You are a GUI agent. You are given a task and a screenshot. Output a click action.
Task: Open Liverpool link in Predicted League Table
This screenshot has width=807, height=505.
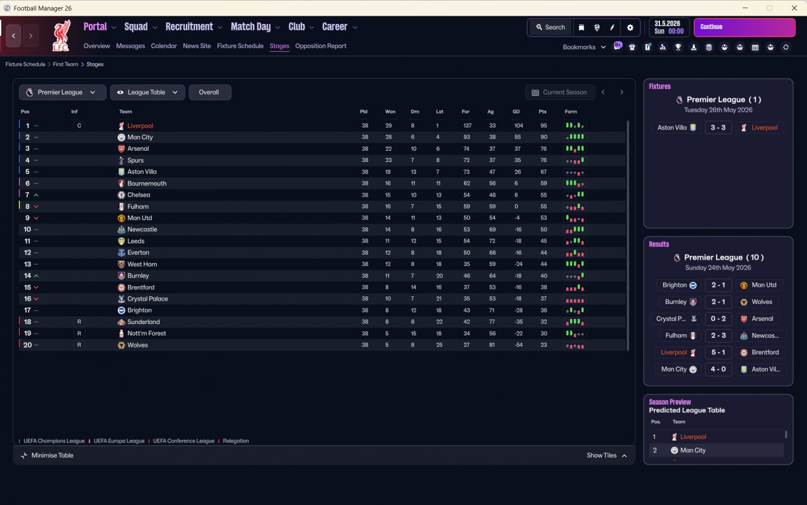(693, 437)
